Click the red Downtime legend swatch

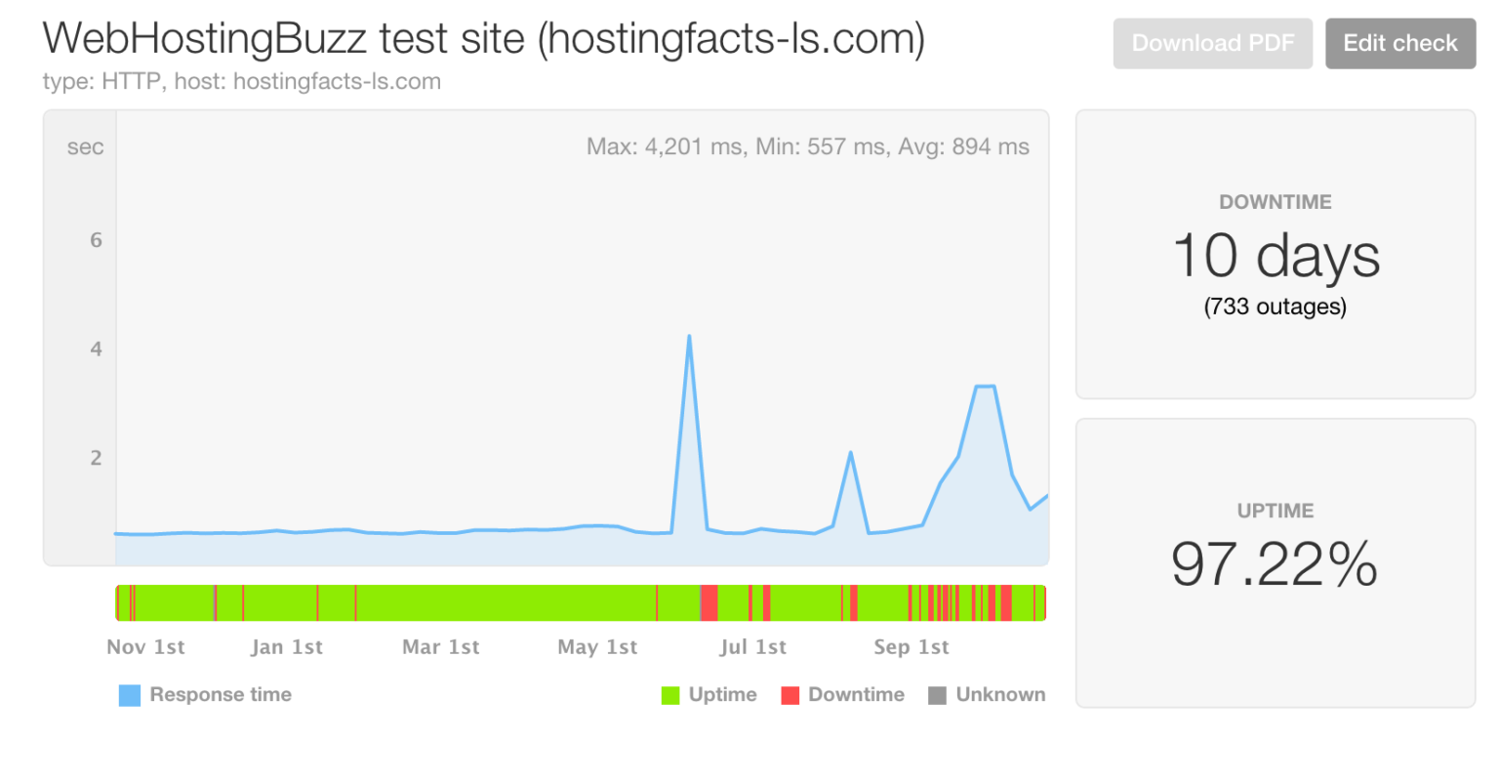(x=790, y=695)
